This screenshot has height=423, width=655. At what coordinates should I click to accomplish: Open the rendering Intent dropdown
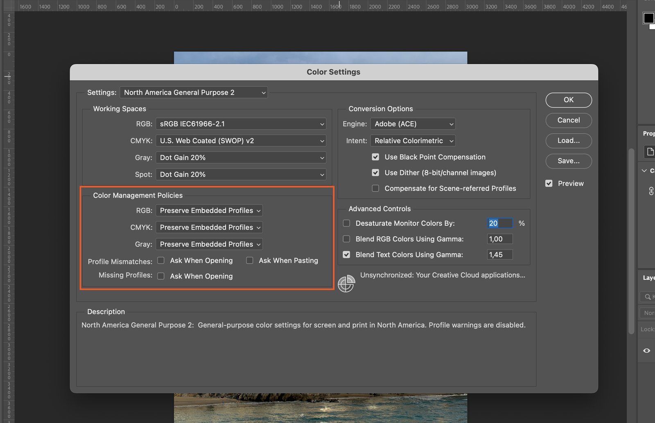(412, 141)
